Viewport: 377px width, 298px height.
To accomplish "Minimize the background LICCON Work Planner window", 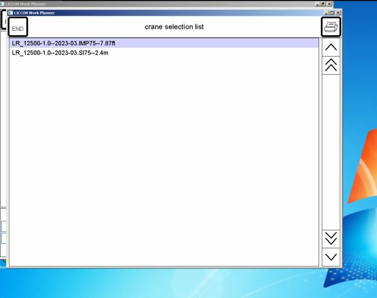I will pos(318,4).
